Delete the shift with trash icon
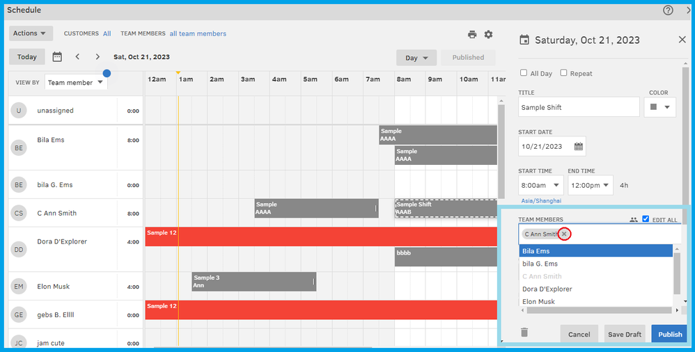The width and height of the screenshot is (695, 352). pos(524,332)
